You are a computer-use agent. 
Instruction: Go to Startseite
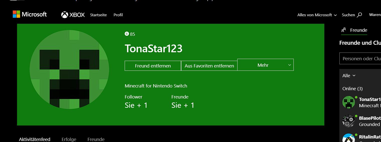point(98,15)
